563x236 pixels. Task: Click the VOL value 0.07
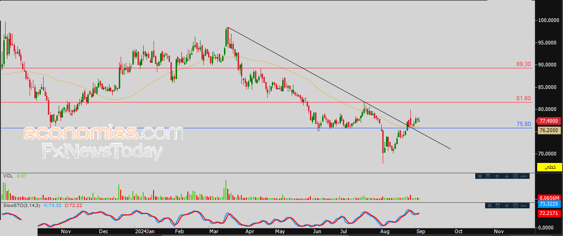pyautogui.click(x=21, y=176)
